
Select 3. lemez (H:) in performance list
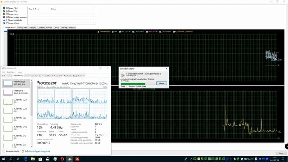(x=16, y=128)
